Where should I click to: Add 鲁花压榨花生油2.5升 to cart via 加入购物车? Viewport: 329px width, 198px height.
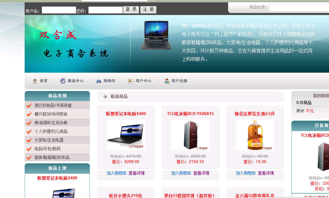pos(246,173)
